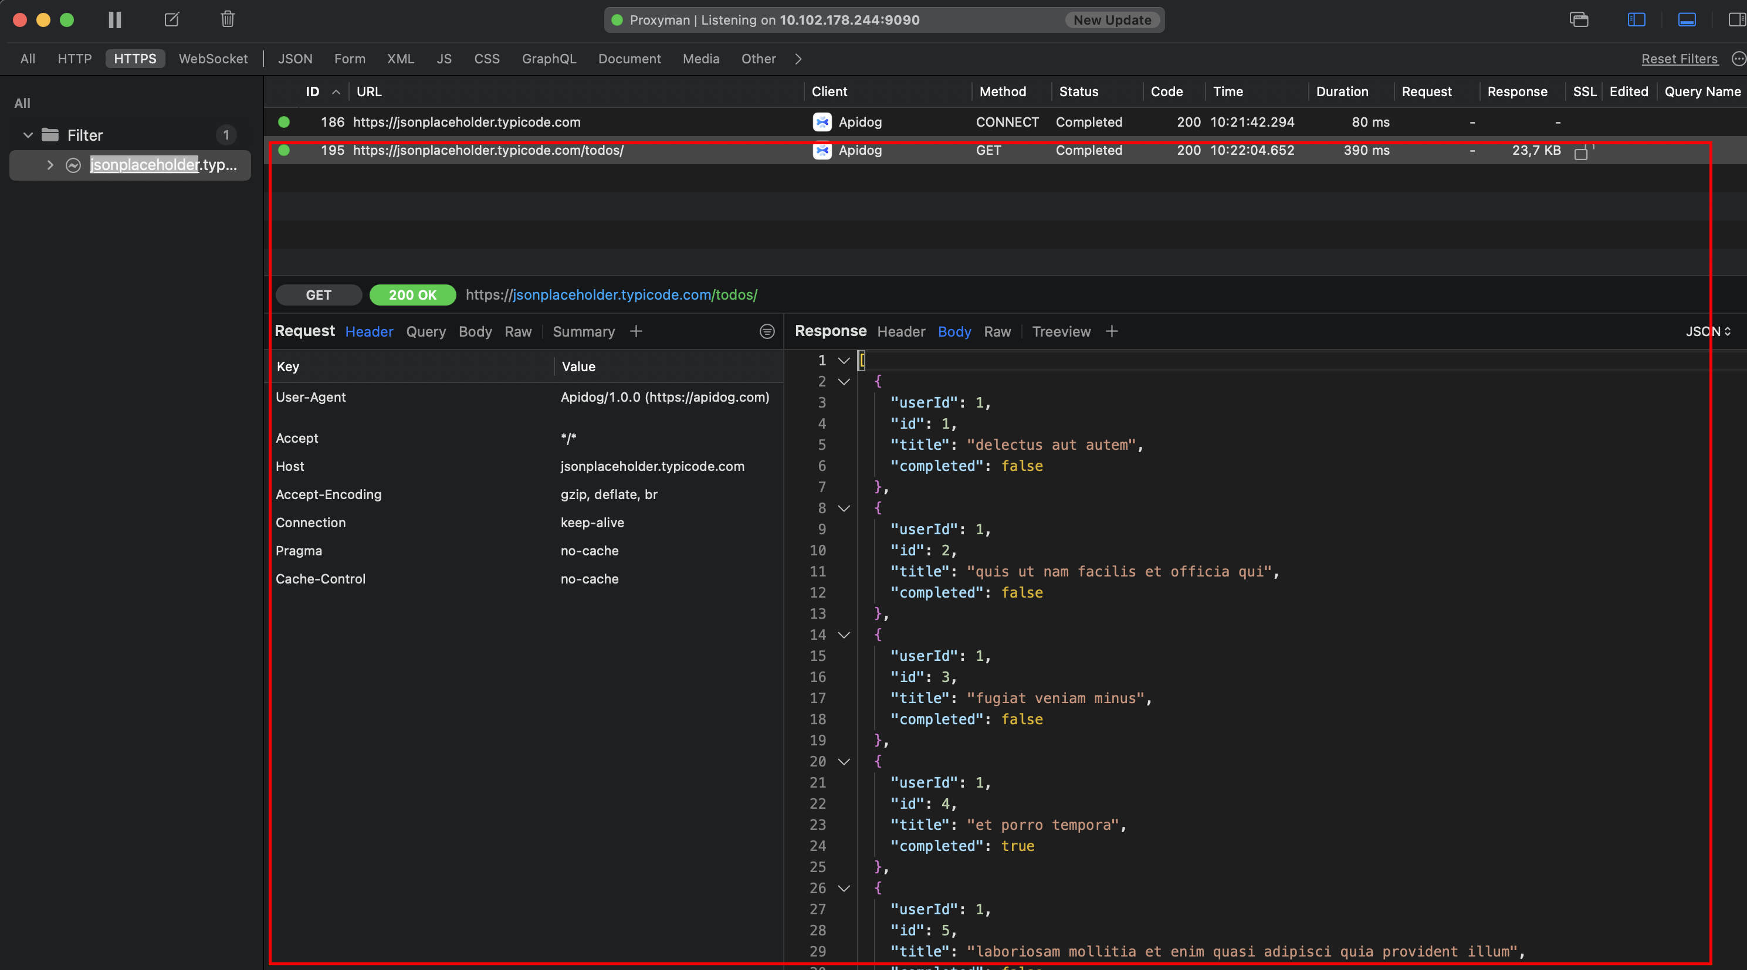
Task: Add a new Request tab with plus icon
Action: [635, 331]
